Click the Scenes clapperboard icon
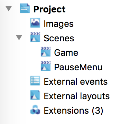 [x=35, y=37]
